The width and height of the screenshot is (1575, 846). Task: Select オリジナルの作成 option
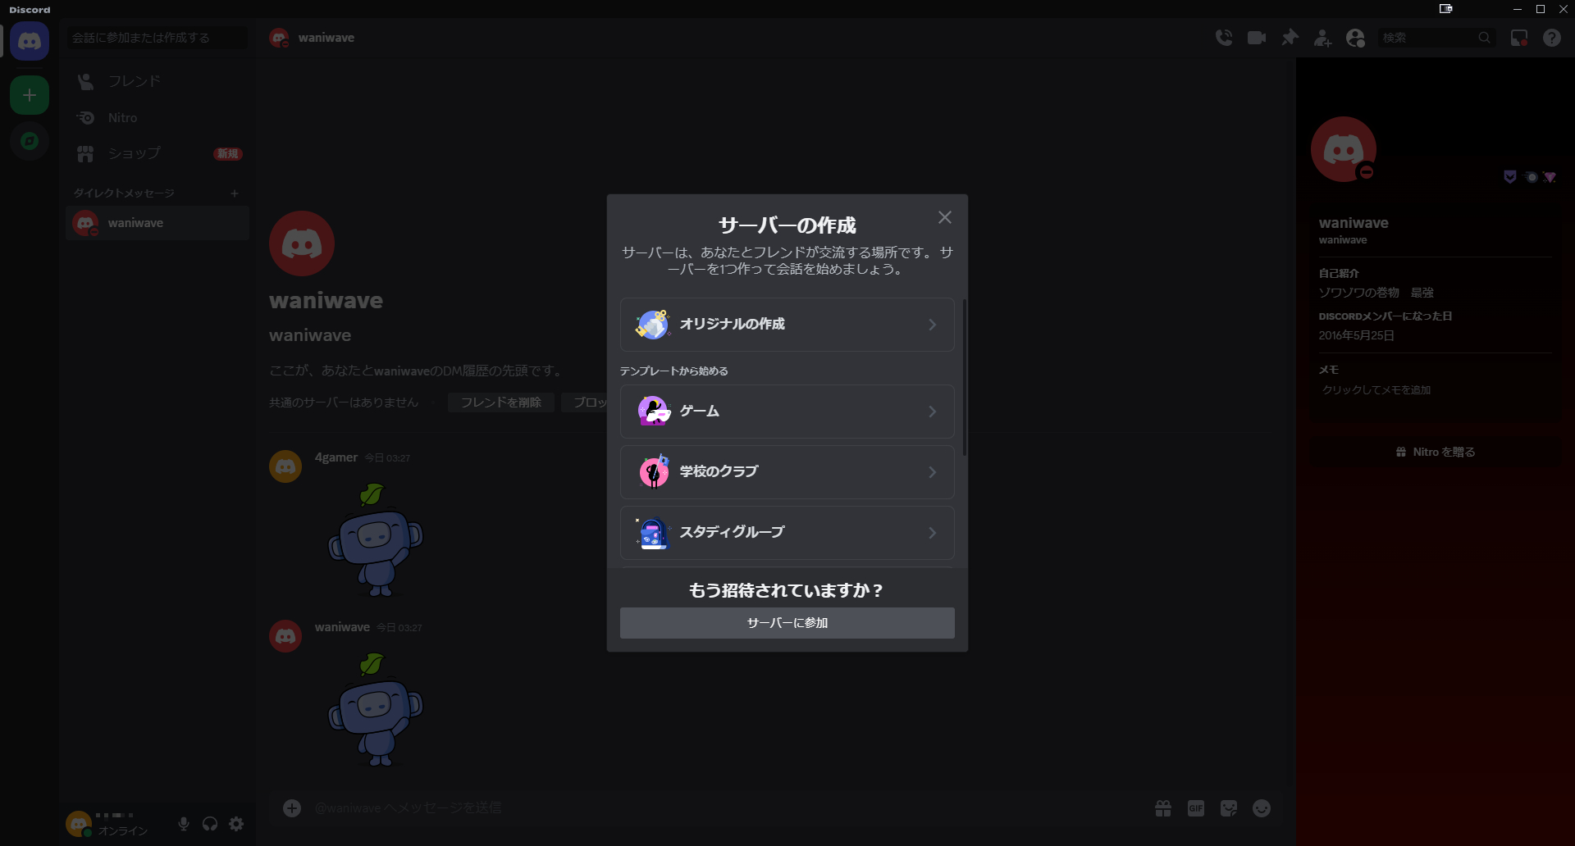(x=787, y=325)
